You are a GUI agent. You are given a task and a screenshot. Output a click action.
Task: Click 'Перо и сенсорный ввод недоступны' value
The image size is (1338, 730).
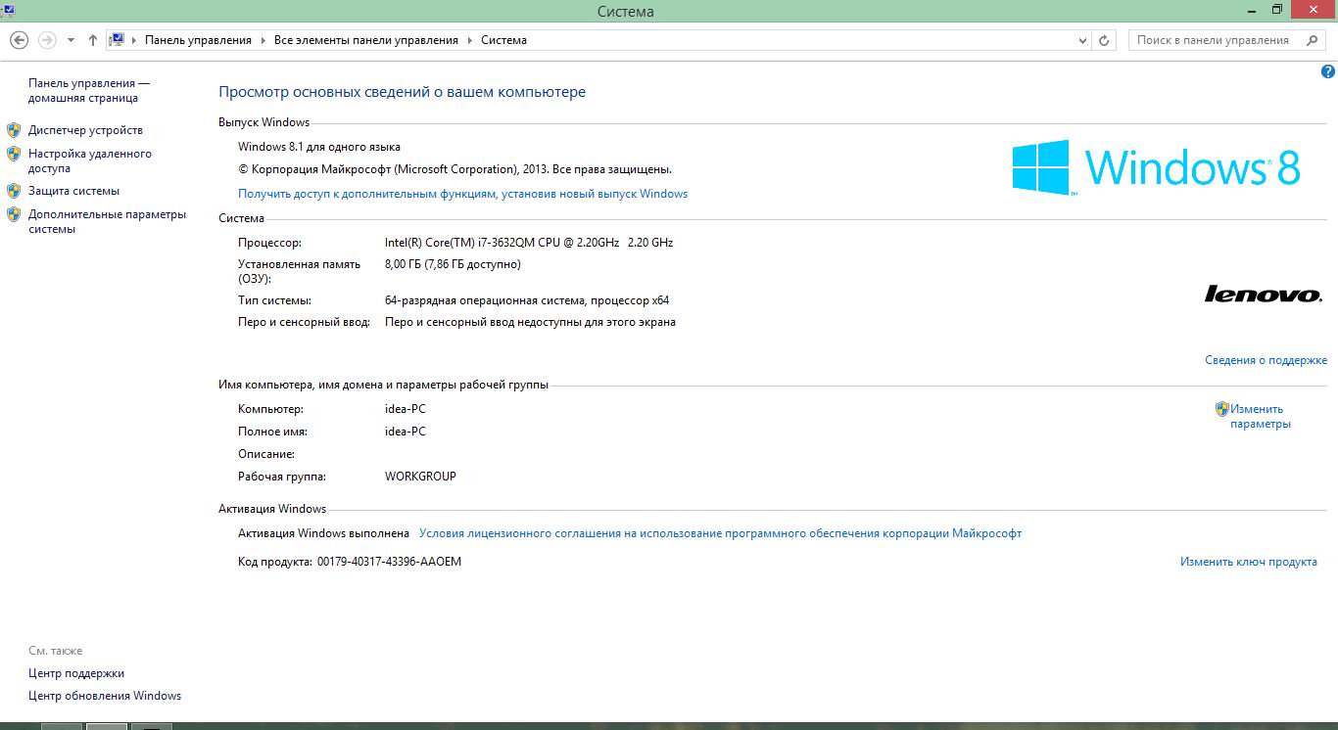pos(530,322)
